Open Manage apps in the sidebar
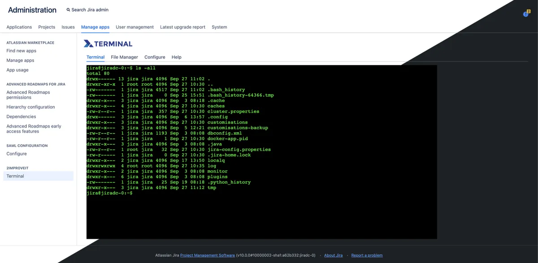This screenshot has height=263, width=538. click(x=20, y=60)
